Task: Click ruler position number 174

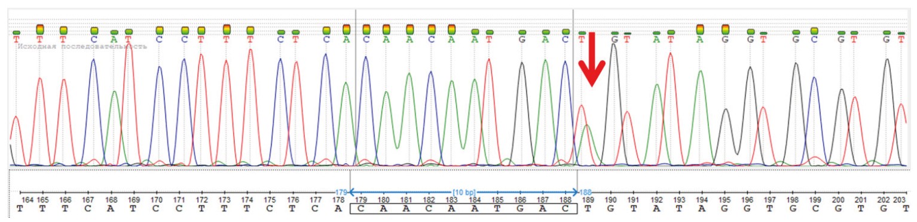Action: pyautogui.click(x=247, y=200)
